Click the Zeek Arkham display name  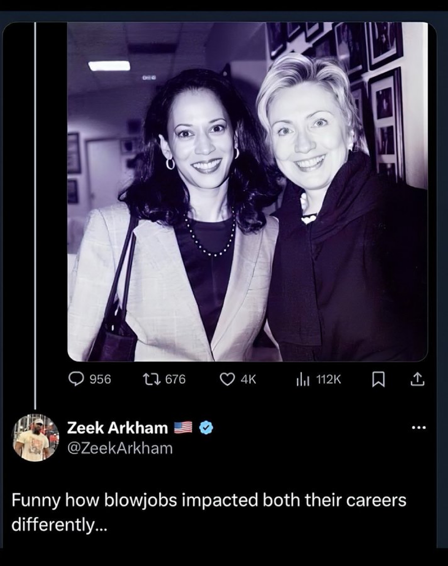[x=117, y=428]
